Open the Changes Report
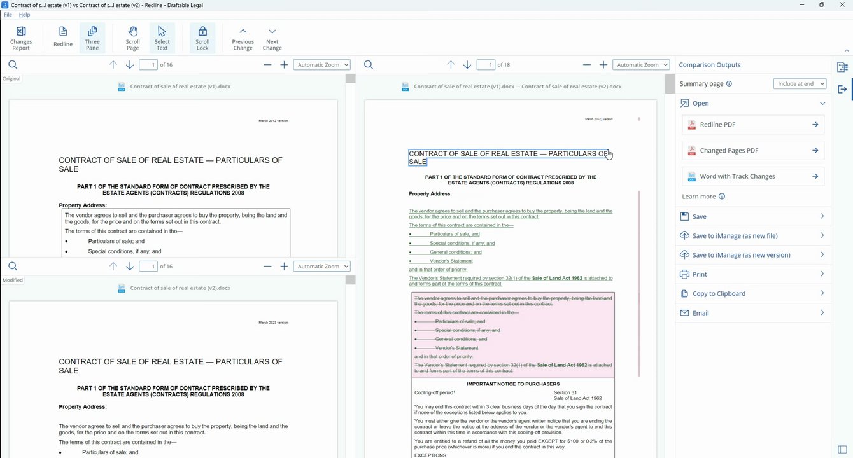The height and width of the screenshot is (458, 853). click(x=21, y=38)
